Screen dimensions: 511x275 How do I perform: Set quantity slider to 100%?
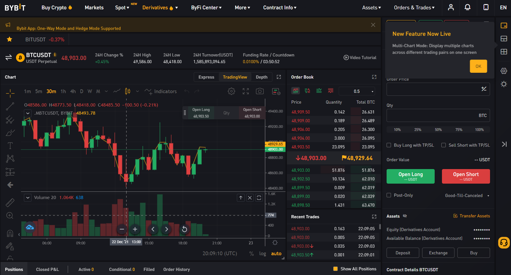click(479, 129)
